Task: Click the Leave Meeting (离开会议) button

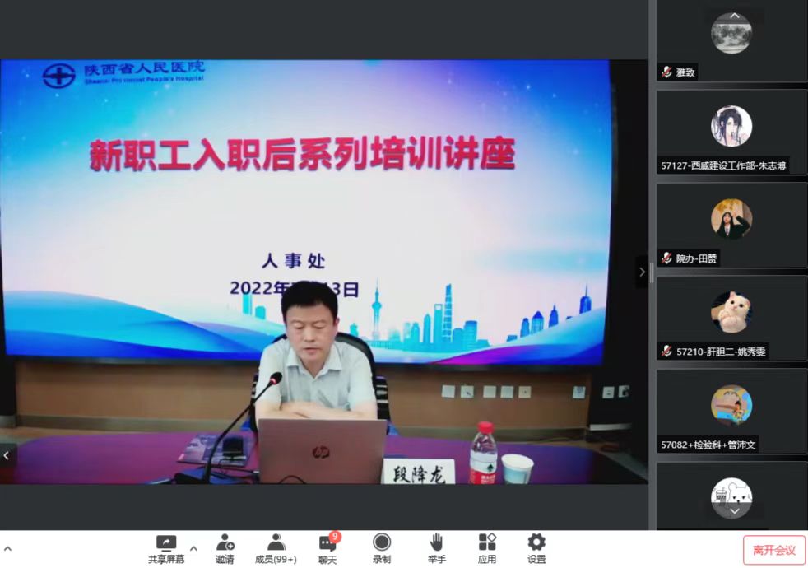Action: coord(773,550)
